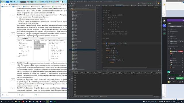Toggle Discord headphones deafen
184x103 pixels.
pyautogui.click(x=180, y=82)
